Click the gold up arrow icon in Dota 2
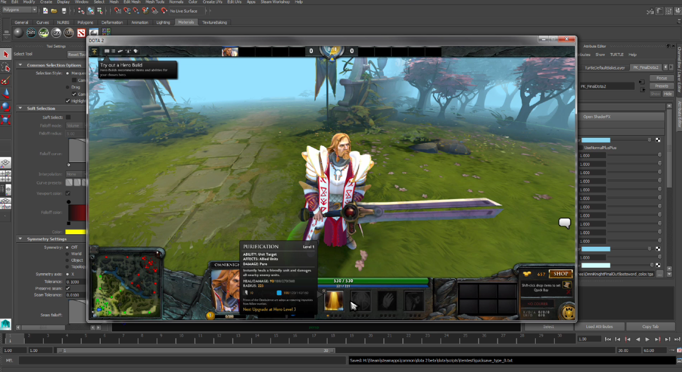The height and width of the screenshot is (372, 682). [x=95, y=51]
